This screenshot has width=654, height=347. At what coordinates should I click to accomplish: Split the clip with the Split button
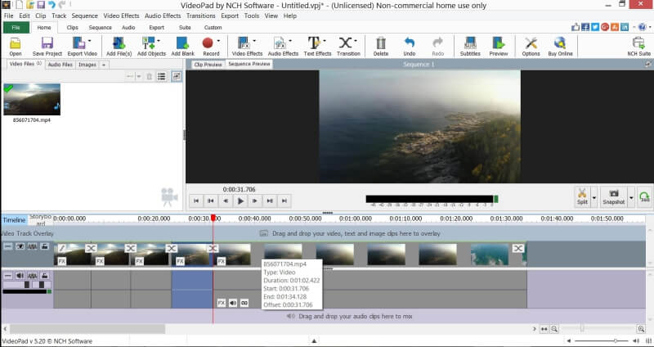(582, 196)
